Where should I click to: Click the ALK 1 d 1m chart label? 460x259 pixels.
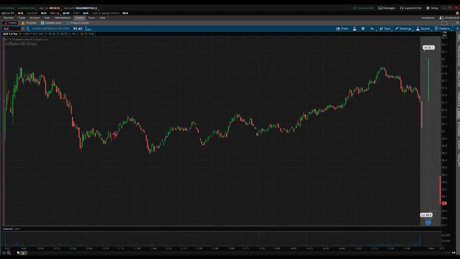[10, 34]
